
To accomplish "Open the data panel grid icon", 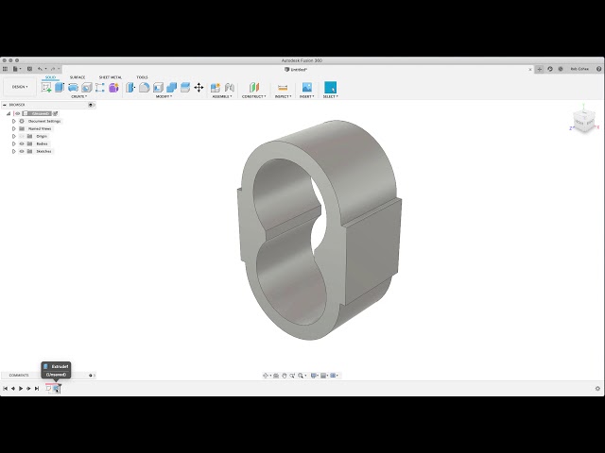I will [5, 69].
